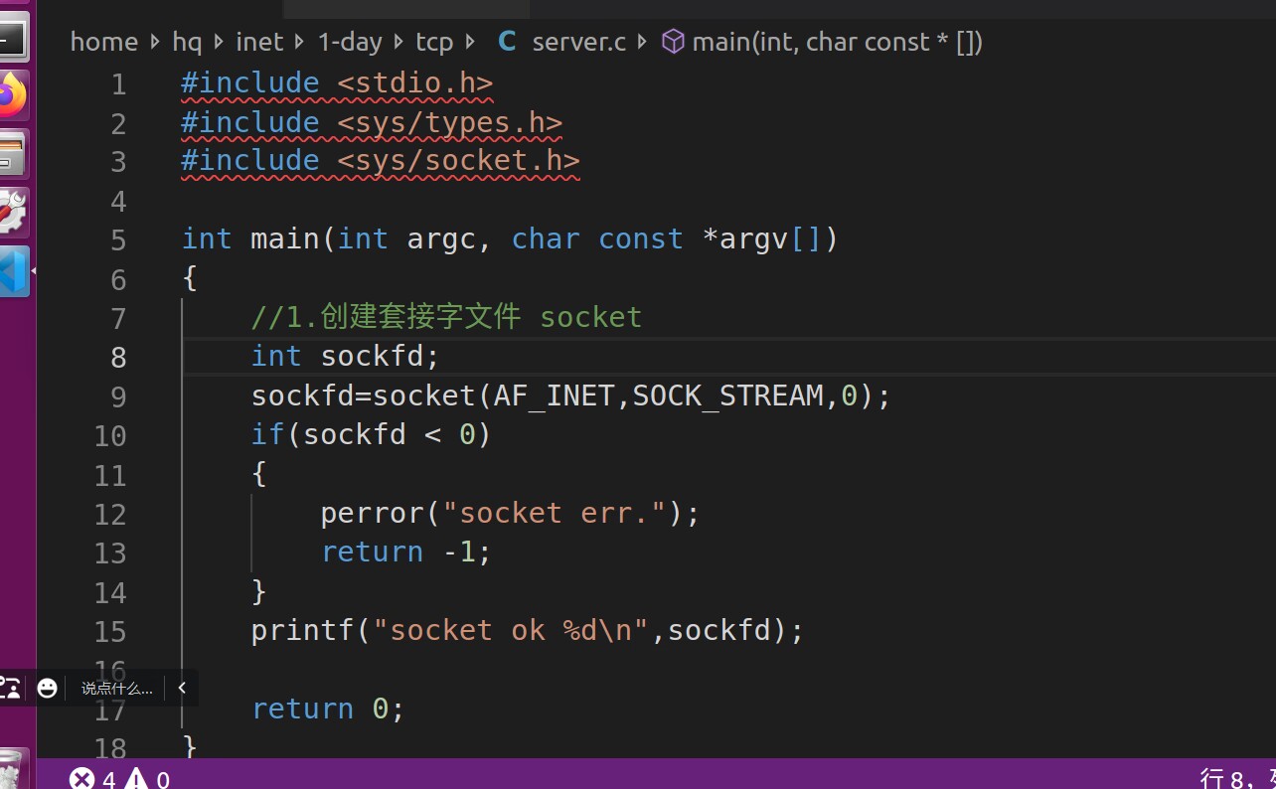The width and height of the screenshot is (1276, 789).
Task: Click the comment "//1.创建套接字文件 socket"
Action: (446, 317)
